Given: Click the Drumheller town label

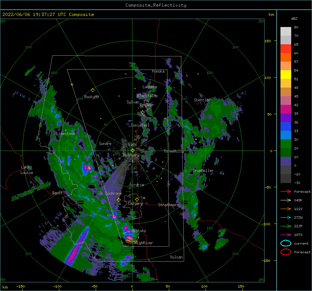Looking at the screenshot, I should tap(203, 171).
